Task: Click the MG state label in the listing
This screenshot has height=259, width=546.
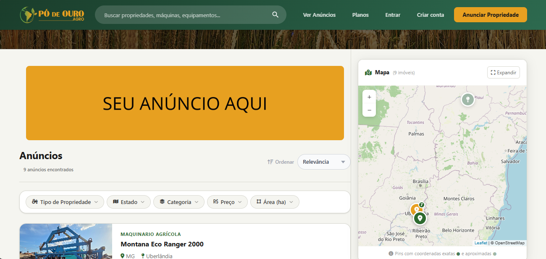Action: point(130,256)
